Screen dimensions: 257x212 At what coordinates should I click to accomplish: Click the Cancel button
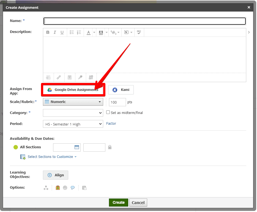138,203
